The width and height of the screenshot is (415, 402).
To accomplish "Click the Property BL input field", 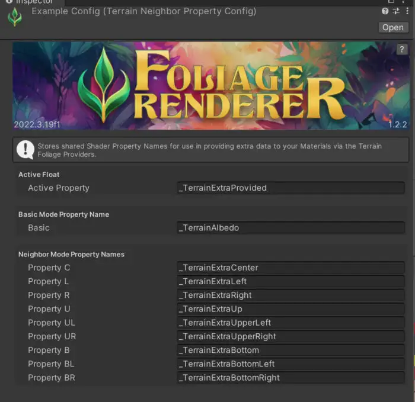I will click(x=290, y=364).
